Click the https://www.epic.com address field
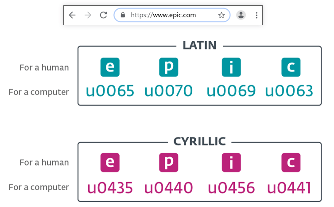Viewport: 334px width, 207px height. (x=169, y=15)
